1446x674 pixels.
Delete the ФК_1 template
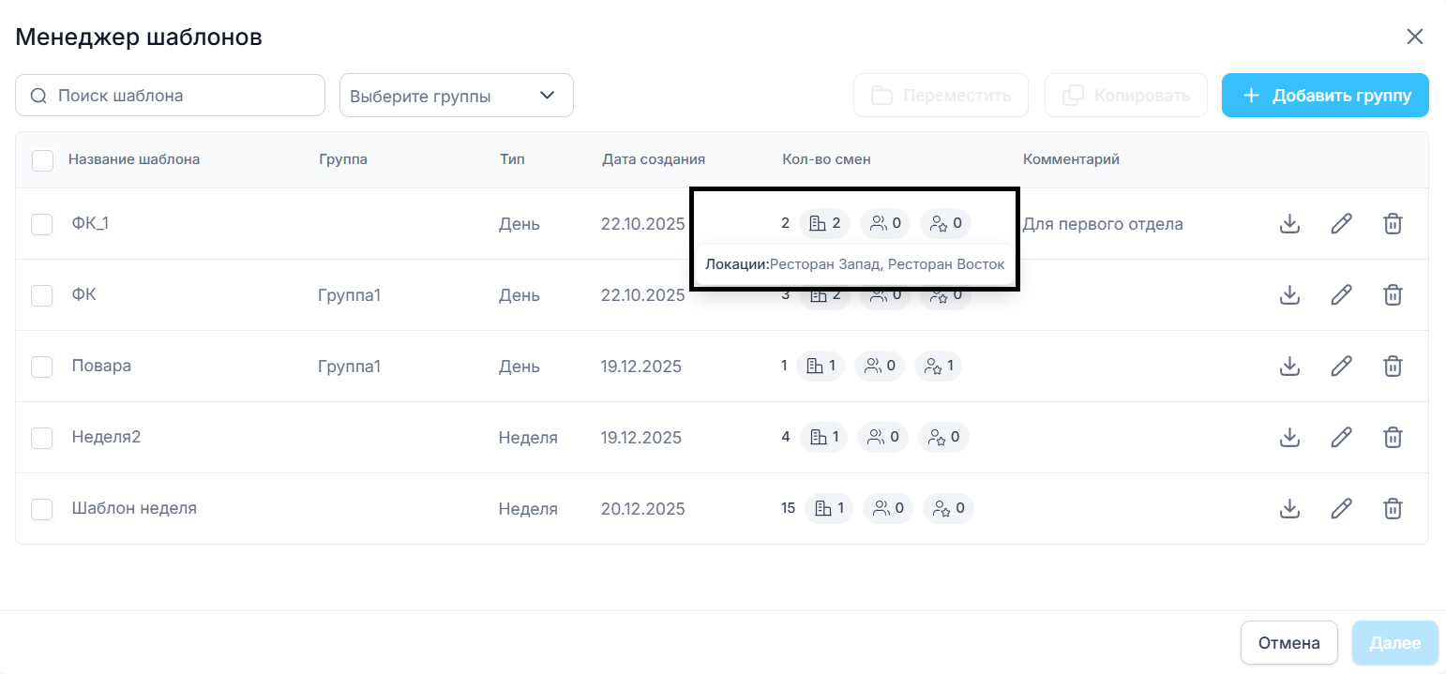(x=1393, y=224)
